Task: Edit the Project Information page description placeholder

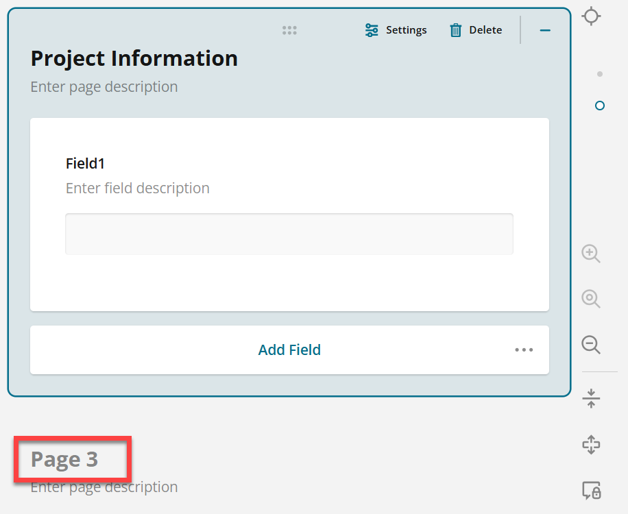Action: 104,87
